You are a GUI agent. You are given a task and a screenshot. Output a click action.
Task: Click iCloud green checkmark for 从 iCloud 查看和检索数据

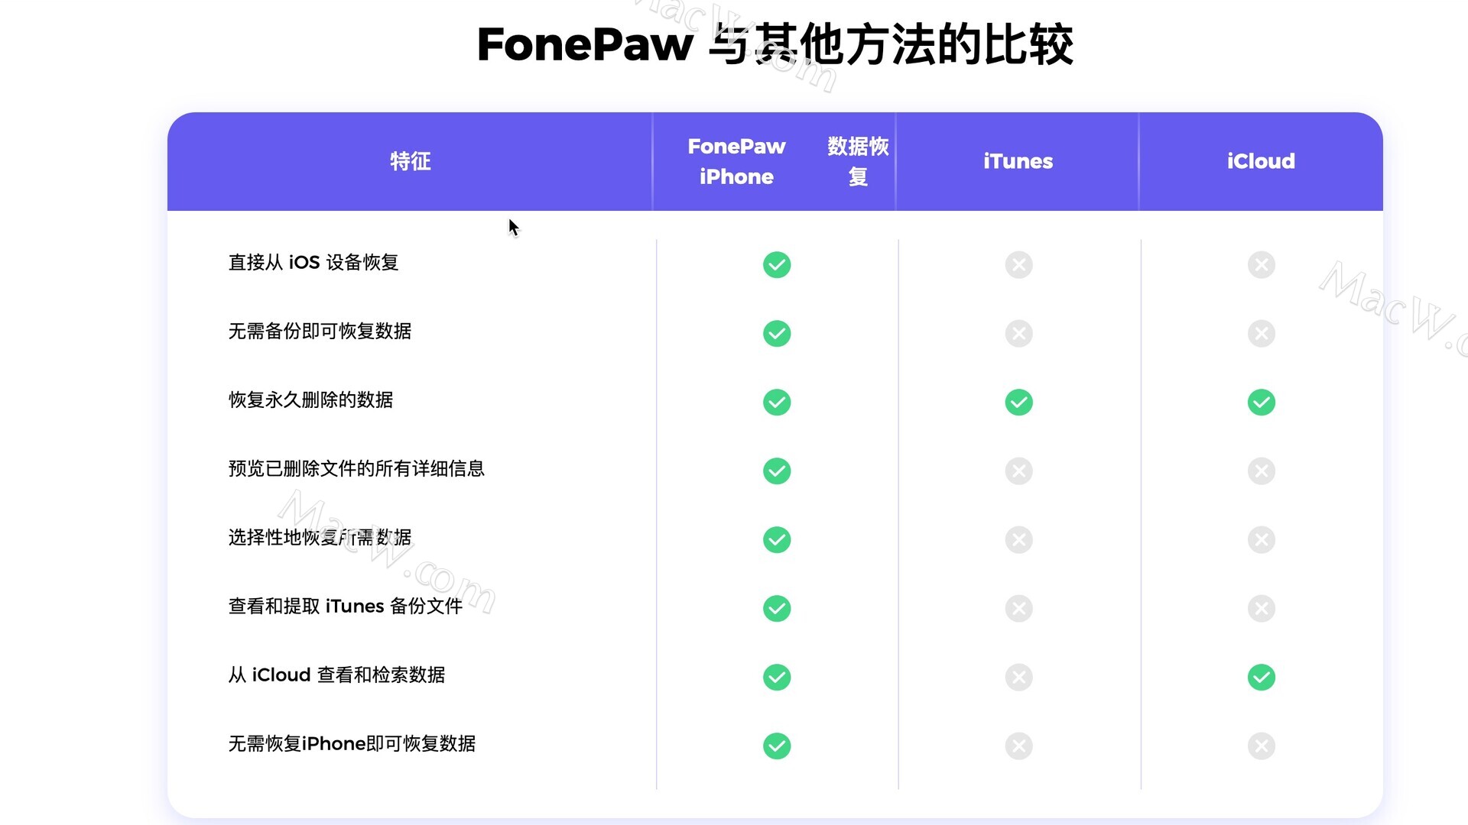pyautogui.click(x=1261, y=678)
